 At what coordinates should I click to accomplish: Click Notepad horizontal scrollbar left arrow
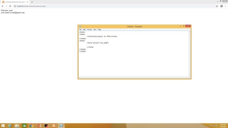pyautogui.click(x=80, y=77)
